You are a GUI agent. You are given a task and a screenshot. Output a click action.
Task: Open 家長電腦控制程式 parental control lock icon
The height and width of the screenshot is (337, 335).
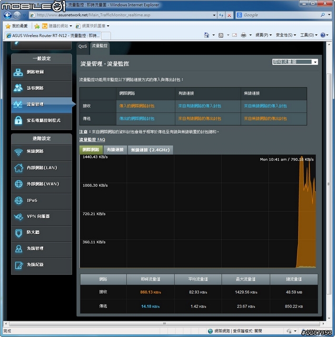(18, 121)
